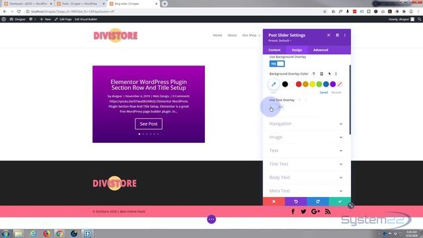Open the Elementor WordPress Plugin slide title
Viewport: 423px width, 238px height.
point(149,85)
